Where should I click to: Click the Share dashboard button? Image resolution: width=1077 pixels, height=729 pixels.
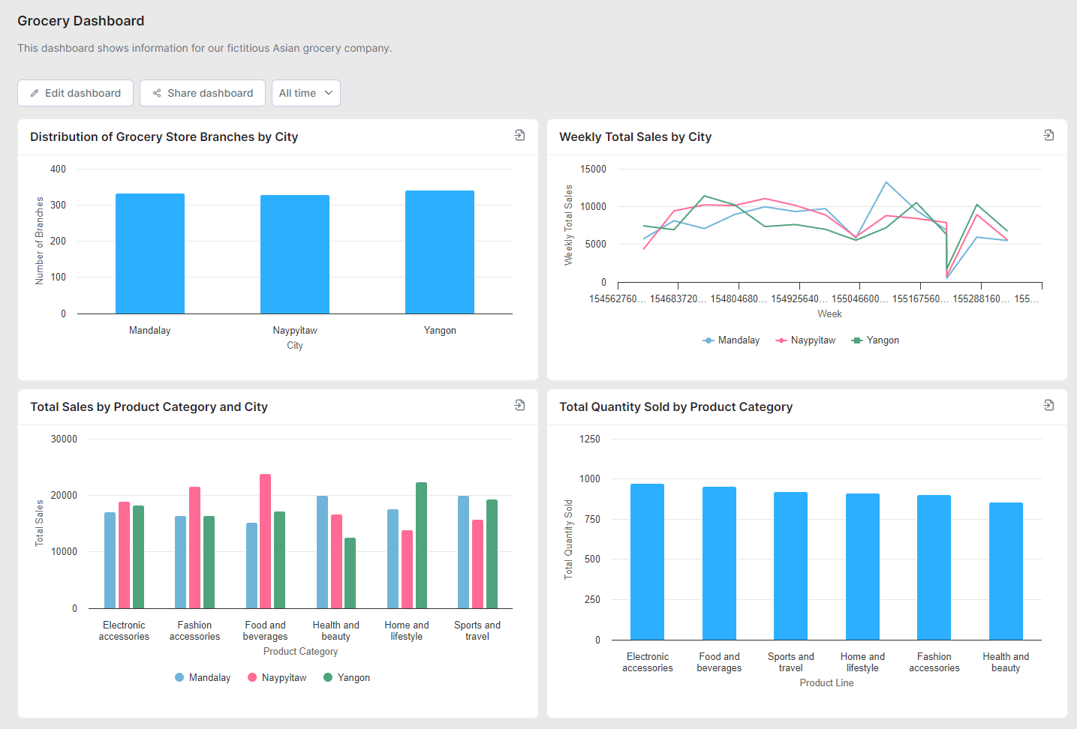(202, 92)
